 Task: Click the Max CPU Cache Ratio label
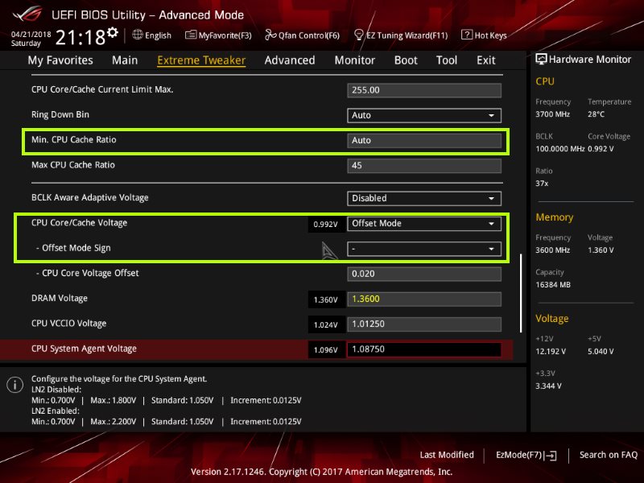73,165
